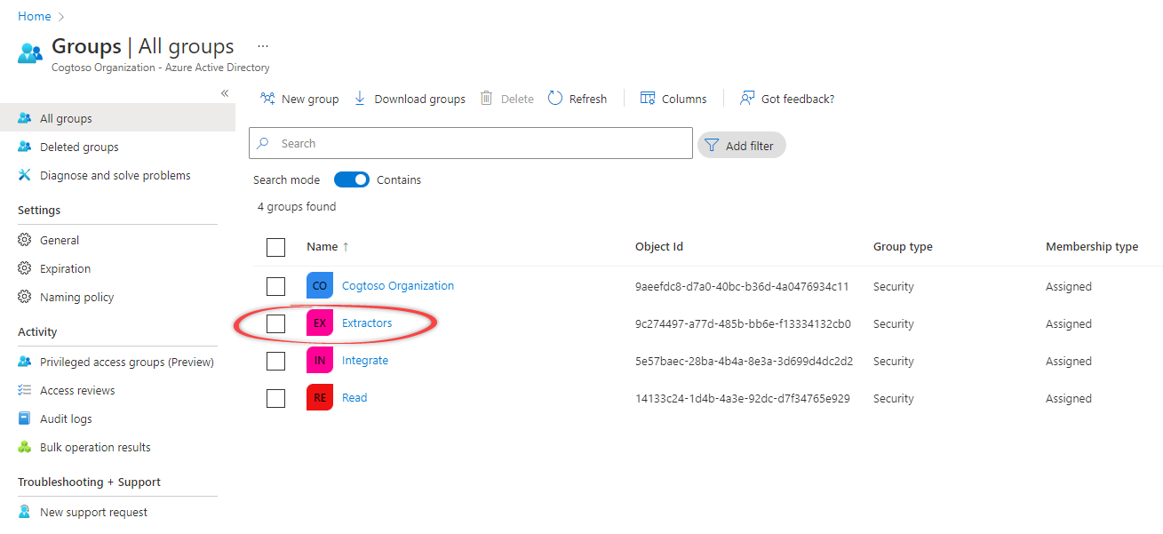Collapse the left sidebar with chevrons
Screen dimensions: 1163x534
(225, 93)
